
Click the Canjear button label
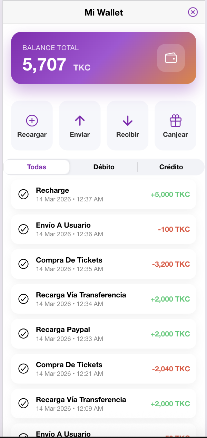175,135
